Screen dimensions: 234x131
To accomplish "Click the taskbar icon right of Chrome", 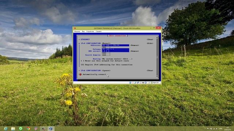I will [36, 128].
